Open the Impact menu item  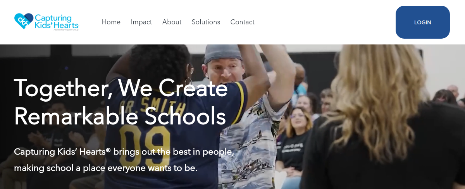pyautogui.click(x=141, y=22)
